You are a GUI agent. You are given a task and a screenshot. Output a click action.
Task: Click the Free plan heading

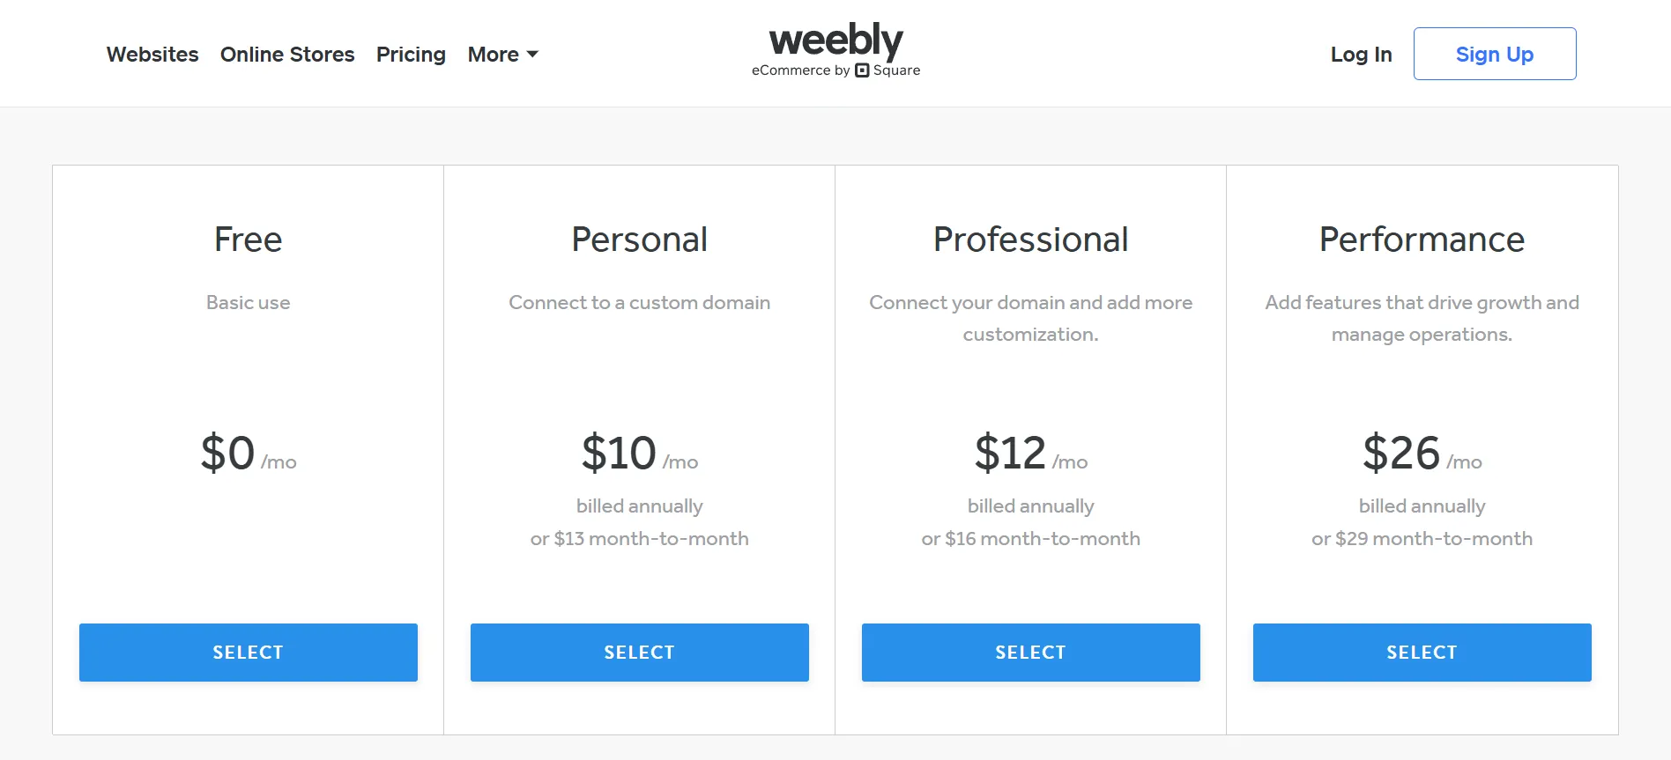(248, 239)
